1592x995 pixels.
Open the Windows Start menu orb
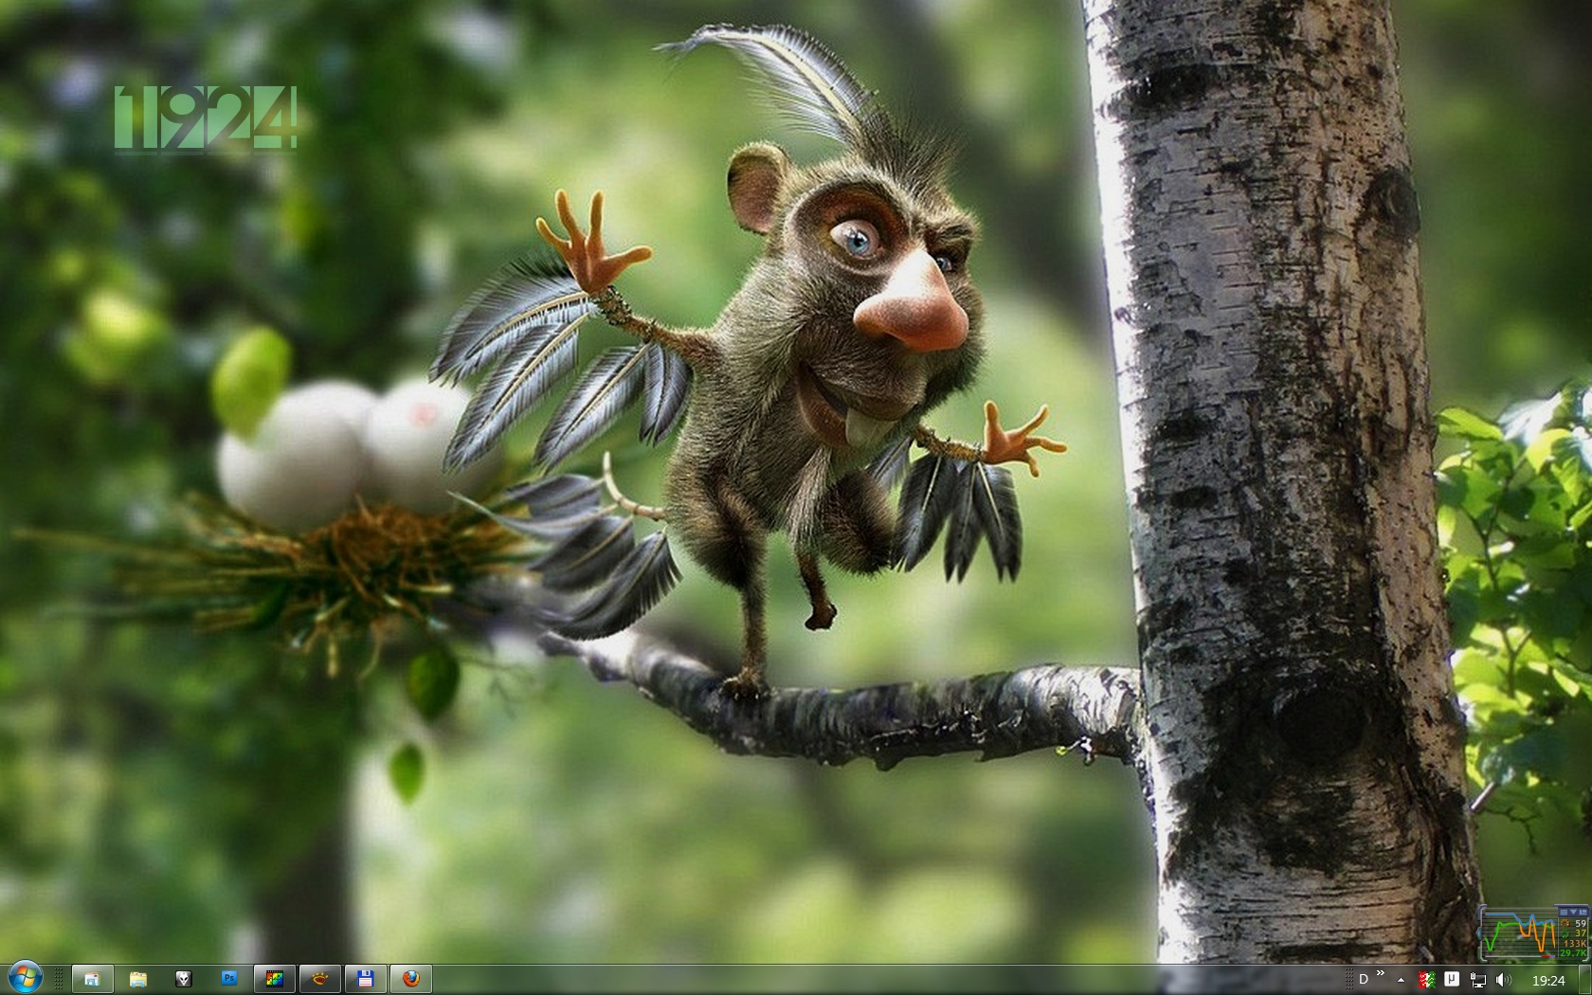(24, 978)
